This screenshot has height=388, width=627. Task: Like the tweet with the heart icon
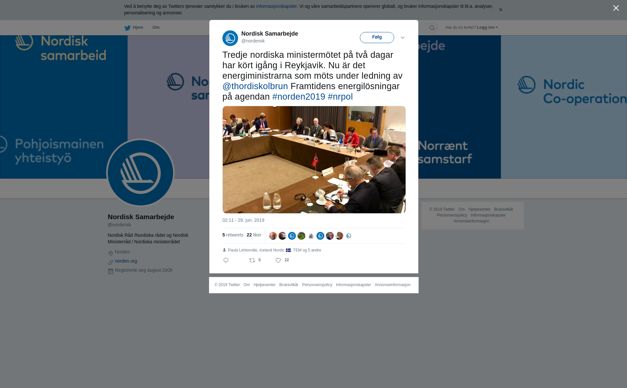pos(278,260)
